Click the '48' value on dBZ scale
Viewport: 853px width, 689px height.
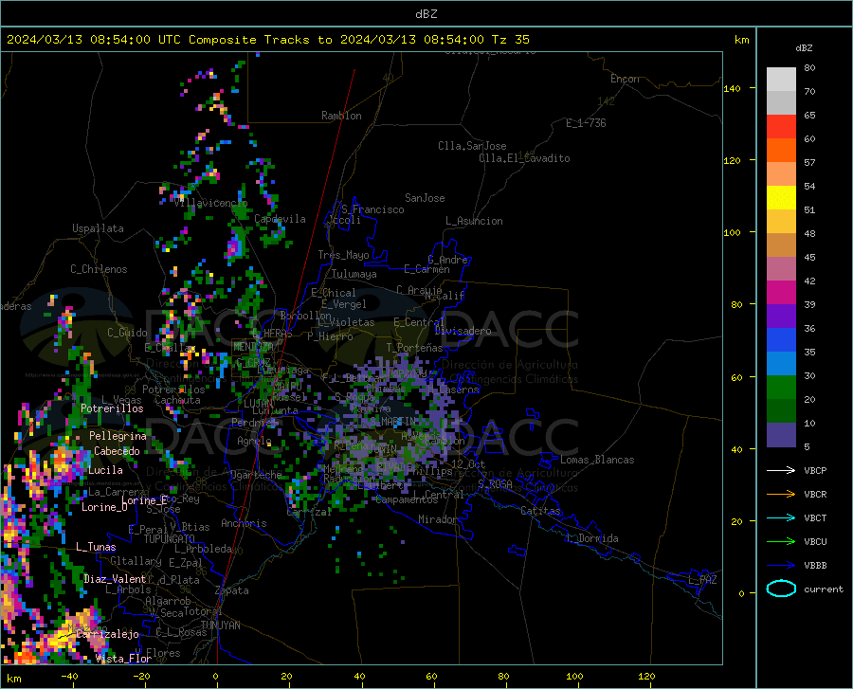pyautogui.click(x=809, y=234)
